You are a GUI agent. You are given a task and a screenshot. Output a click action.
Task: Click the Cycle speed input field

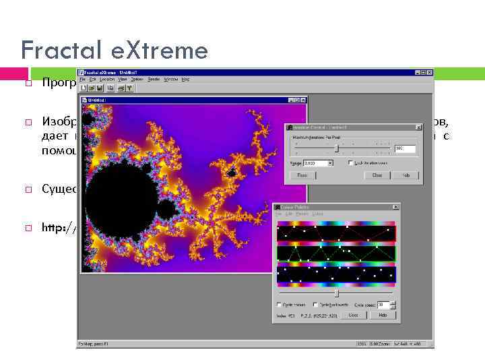click(383, 305)
